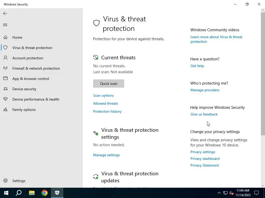Open Privacy Statement link
265x198 pixels.
pyautogui.click(x=205, y=165)
